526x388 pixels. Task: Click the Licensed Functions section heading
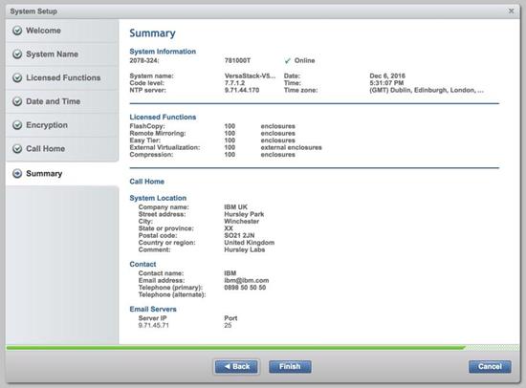coord(163,117)
